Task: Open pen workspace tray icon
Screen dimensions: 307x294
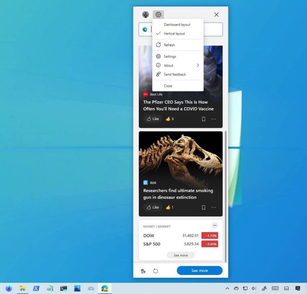Action: click(264, 288)
